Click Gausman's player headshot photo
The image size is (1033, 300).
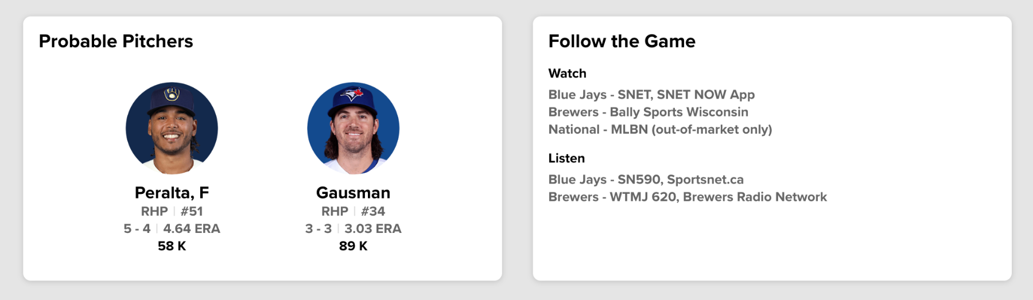(353, 128)
